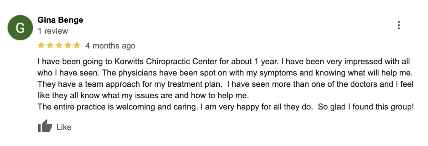Click the green G profile avatar
The height and width of the screenshot is (146, 428).
click(x=21, y=27)
